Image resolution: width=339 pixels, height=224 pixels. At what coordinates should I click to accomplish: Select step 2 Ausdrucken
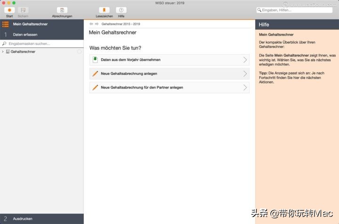23,219
